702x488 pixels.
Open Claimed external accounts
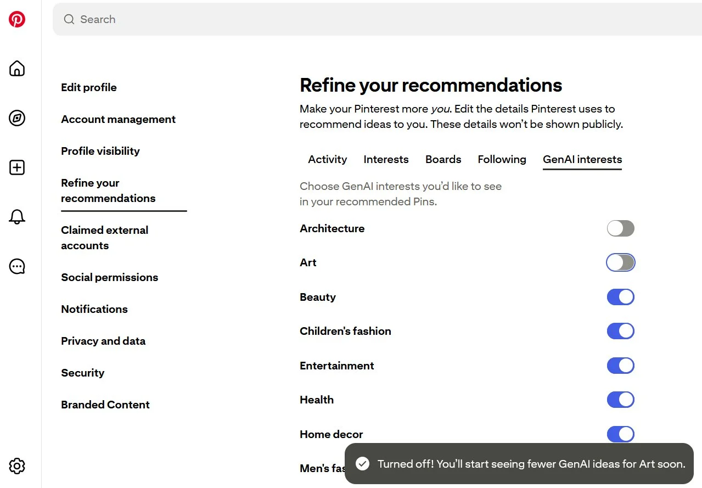tap(104, 238)
